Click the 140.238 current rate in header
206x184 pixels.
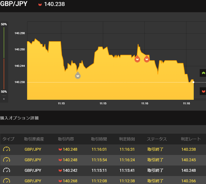click(x=55, y=4)
